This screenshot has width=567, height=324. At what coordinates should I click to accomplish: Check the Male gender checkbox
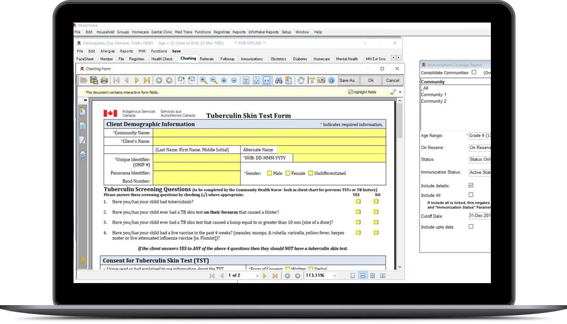click(269, 173)
